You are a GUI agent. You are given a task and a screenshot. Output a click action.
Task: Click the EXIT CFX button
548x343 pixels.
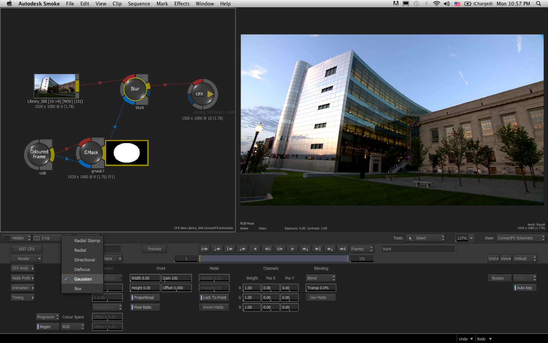tap(26, 249)
